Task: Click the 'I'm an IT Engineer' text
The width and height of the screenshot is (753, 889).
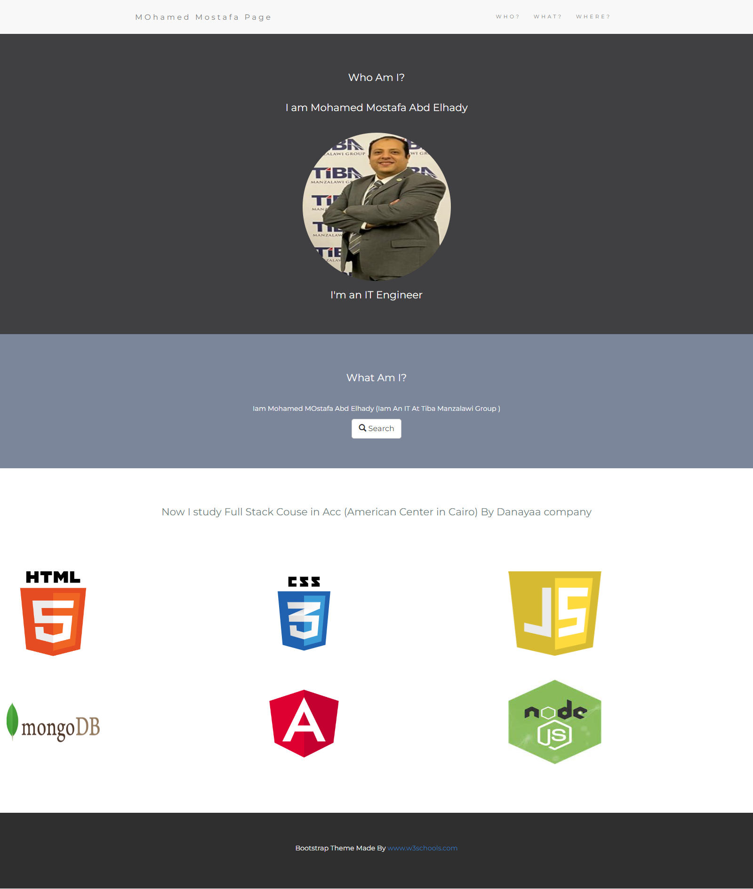Action: (376, 295)
